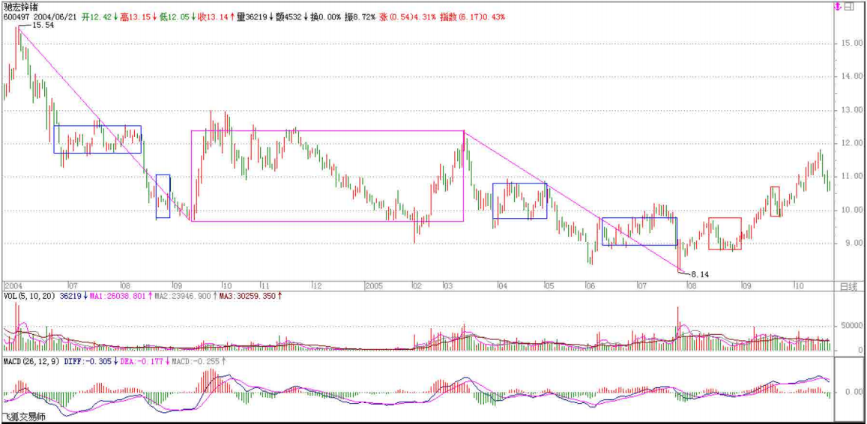This screenshot has height=424, width=867.
Task: Click the 12.00 price axis label
Action: click(848, 143)
